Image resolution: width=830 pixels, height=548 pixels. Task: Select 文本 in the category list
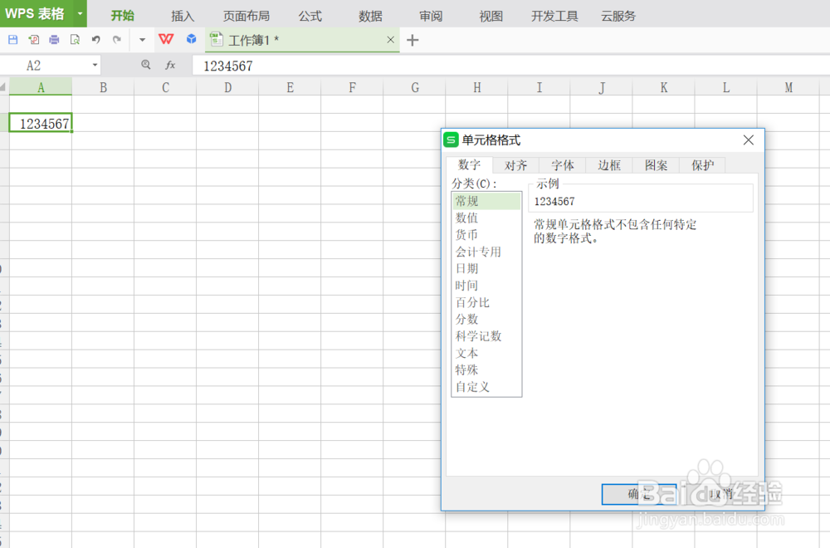pyautogui.click(x=486, y=353)
